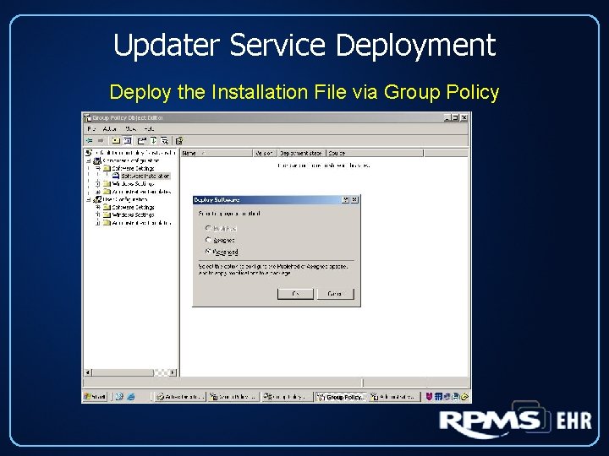Select User Configuration in the tree
Image resolution: width=609 pixels, height=456 pixels.
pos(125,199)
